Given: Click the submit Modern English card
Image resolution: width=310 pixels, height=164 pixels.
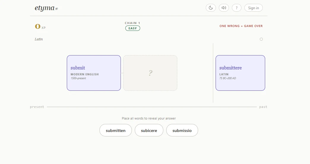Looking at the screenshot, I should pos(94,73).
